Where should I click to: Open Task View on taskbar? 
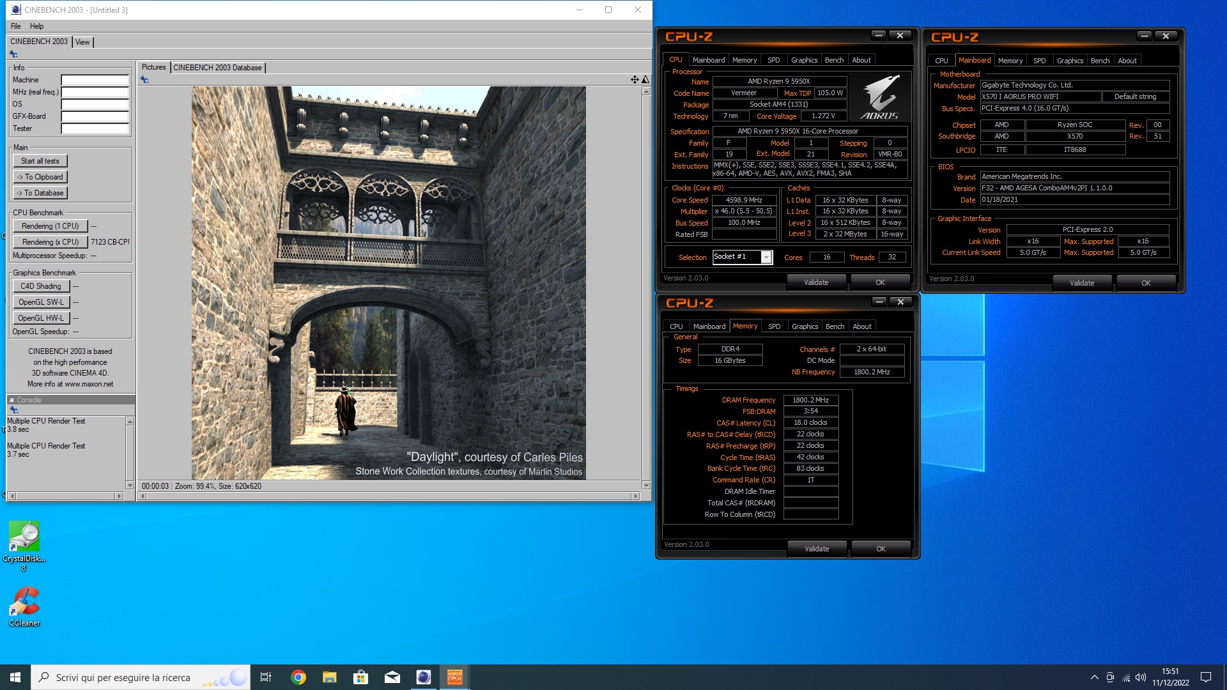pos(266,677)
